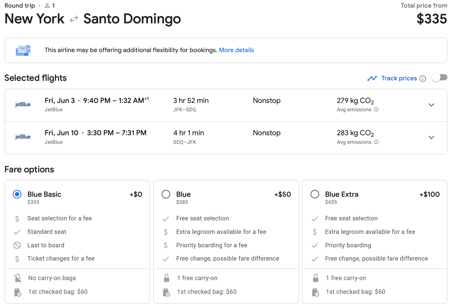Expand the Fri, Jun 10 return flight details
Image resolution: width=455 pixels, height=304 pixels.
click(x=431, y=138)
